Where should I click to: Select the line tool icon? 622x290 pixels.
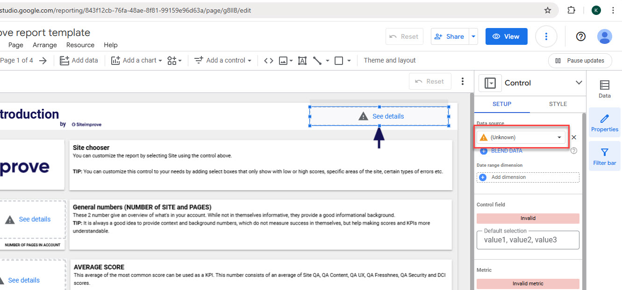click(317, 60)
